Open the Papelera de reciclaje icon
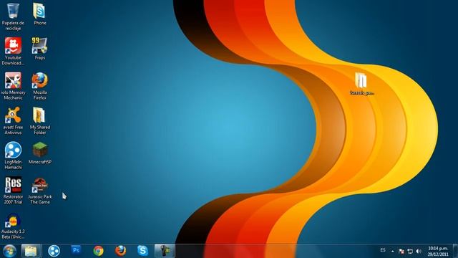The image size is (458, 258). 13,16
